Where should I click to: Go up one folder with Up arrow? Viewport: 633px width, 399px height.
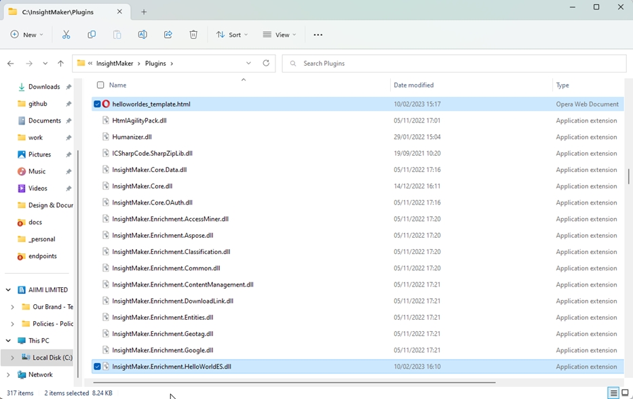pyautogui.click(x=60, y=64)
